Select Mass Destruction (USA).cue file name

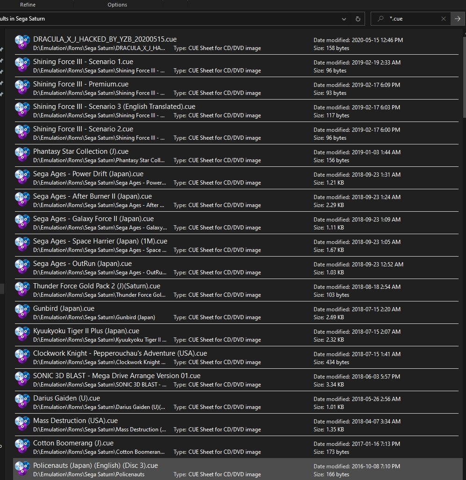(75, 421)
